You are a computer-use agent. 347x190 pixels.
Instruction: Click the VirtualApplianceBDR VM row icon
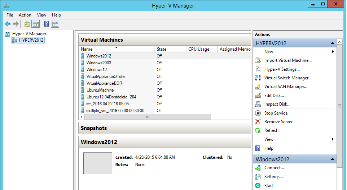pos(82,83)
